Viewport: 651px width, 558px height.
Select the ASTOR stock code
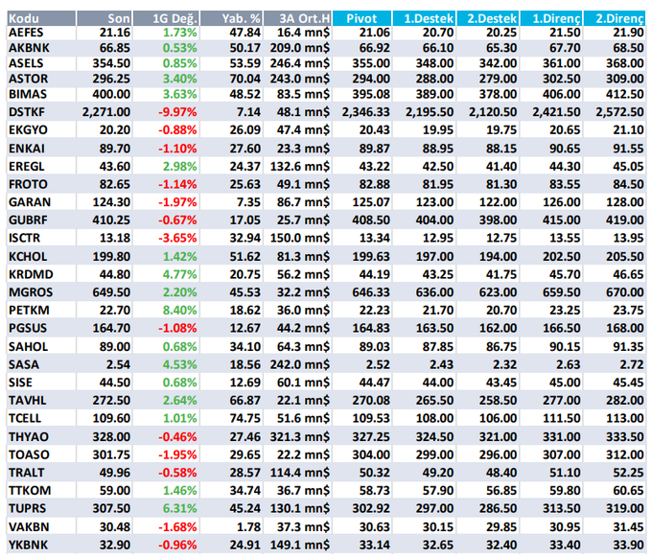28,79
